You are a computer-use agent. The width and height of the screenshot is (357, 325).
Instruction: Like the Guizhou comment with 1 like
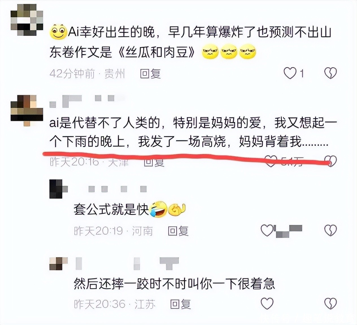(290, 73)
